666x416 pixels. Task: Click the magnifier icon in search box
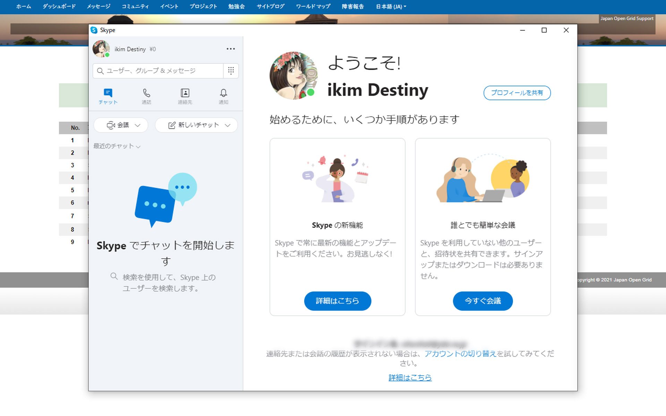click(x=100, y=71)
